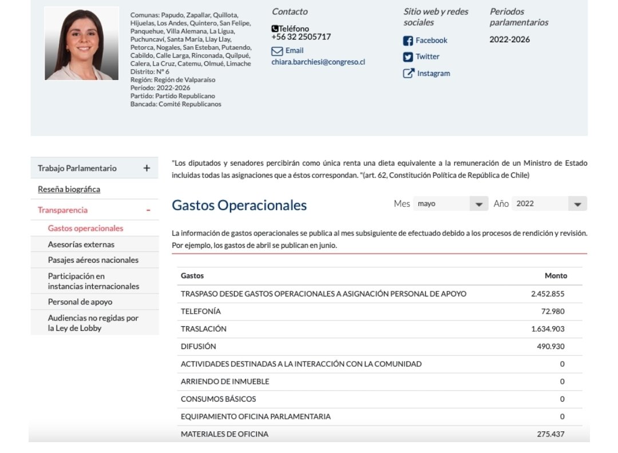The height and width of the screenshot is (453, 618).
Task: Click the 2022-2026 parliamentary period
Action: point(510,39)
